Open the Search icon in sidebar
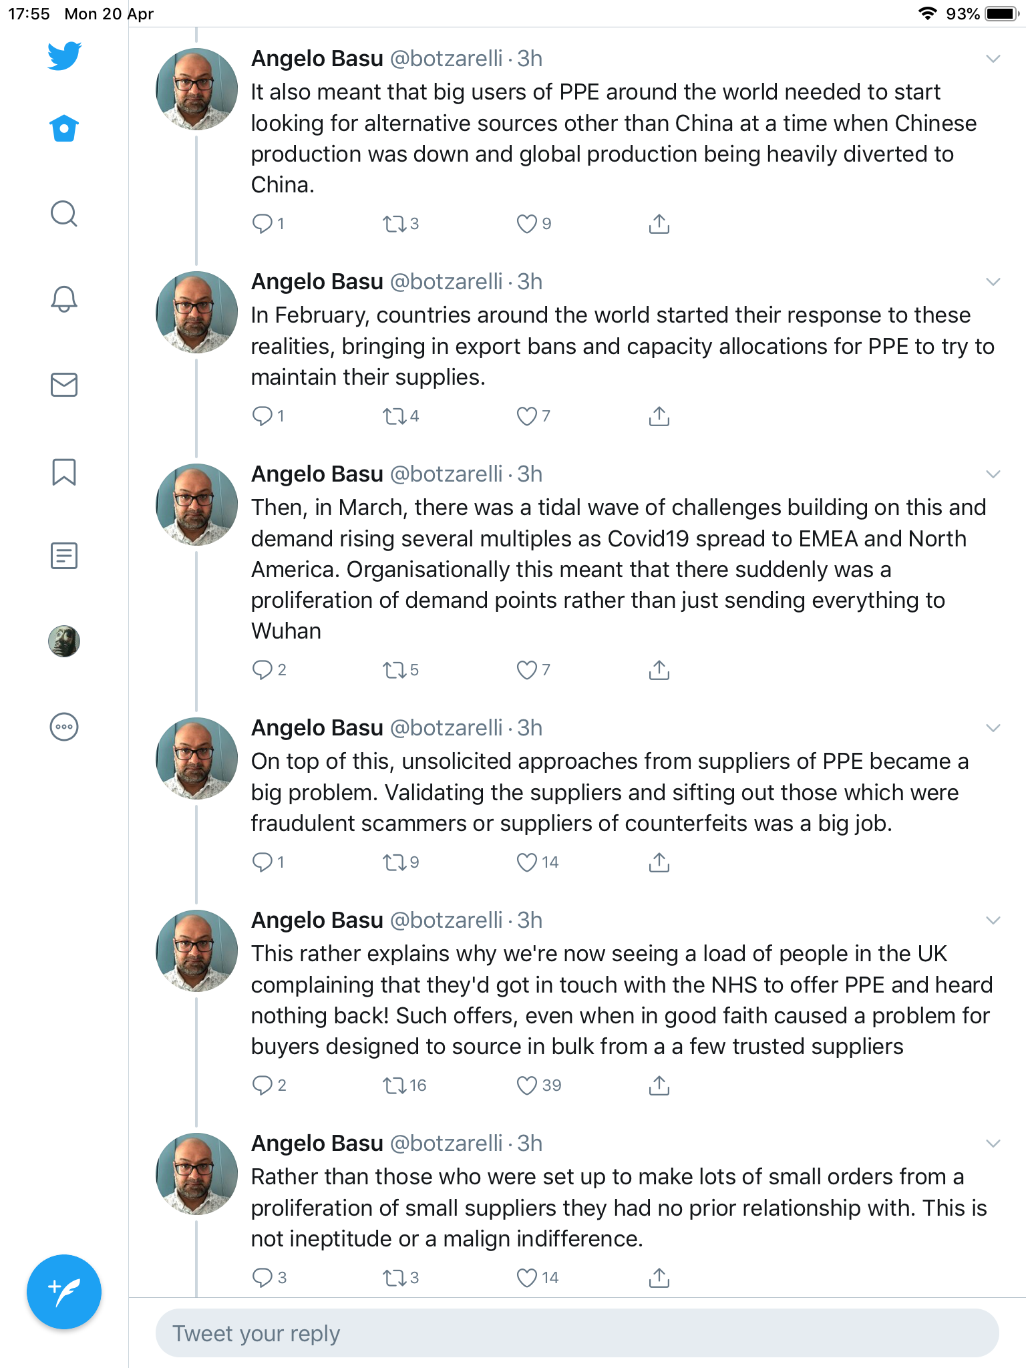 click(x=64, y=214)
